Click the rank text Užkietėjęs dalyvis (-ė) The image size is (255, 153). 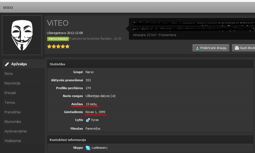pos(100,96)
